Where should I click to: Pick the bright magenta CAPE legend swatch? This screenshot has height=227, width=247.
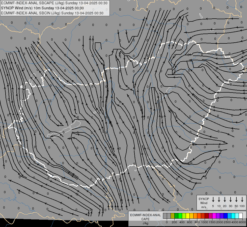214,216
